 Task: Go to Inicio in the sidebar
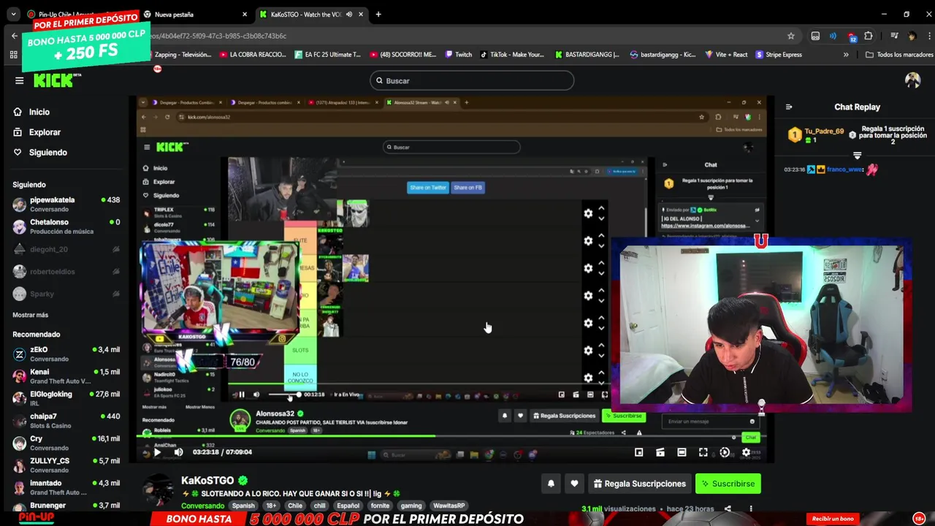pyautogui.click(x=31, y=112)
